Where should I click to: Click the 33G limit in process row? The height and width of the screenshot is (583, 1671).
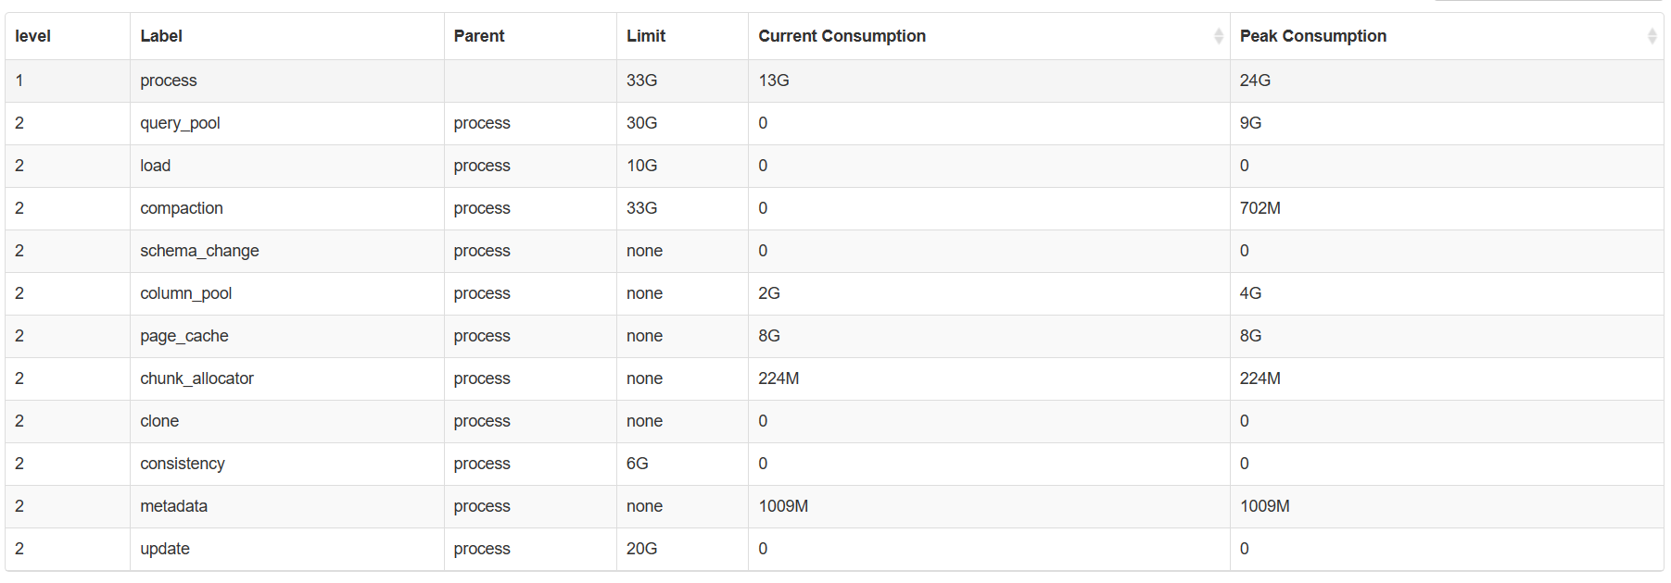[641, 81]
